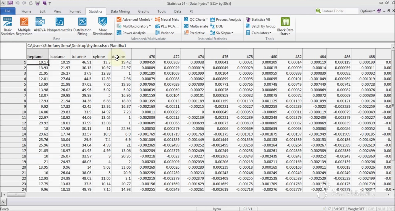The height and width of the screenshot is (211, 395).
Task: Expand the Advanced Models dropdown
Action: (134, 19)
